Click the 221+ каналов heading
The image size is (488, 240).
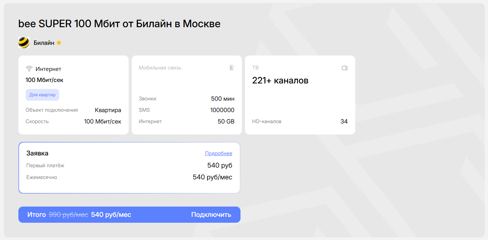[280, 80]
